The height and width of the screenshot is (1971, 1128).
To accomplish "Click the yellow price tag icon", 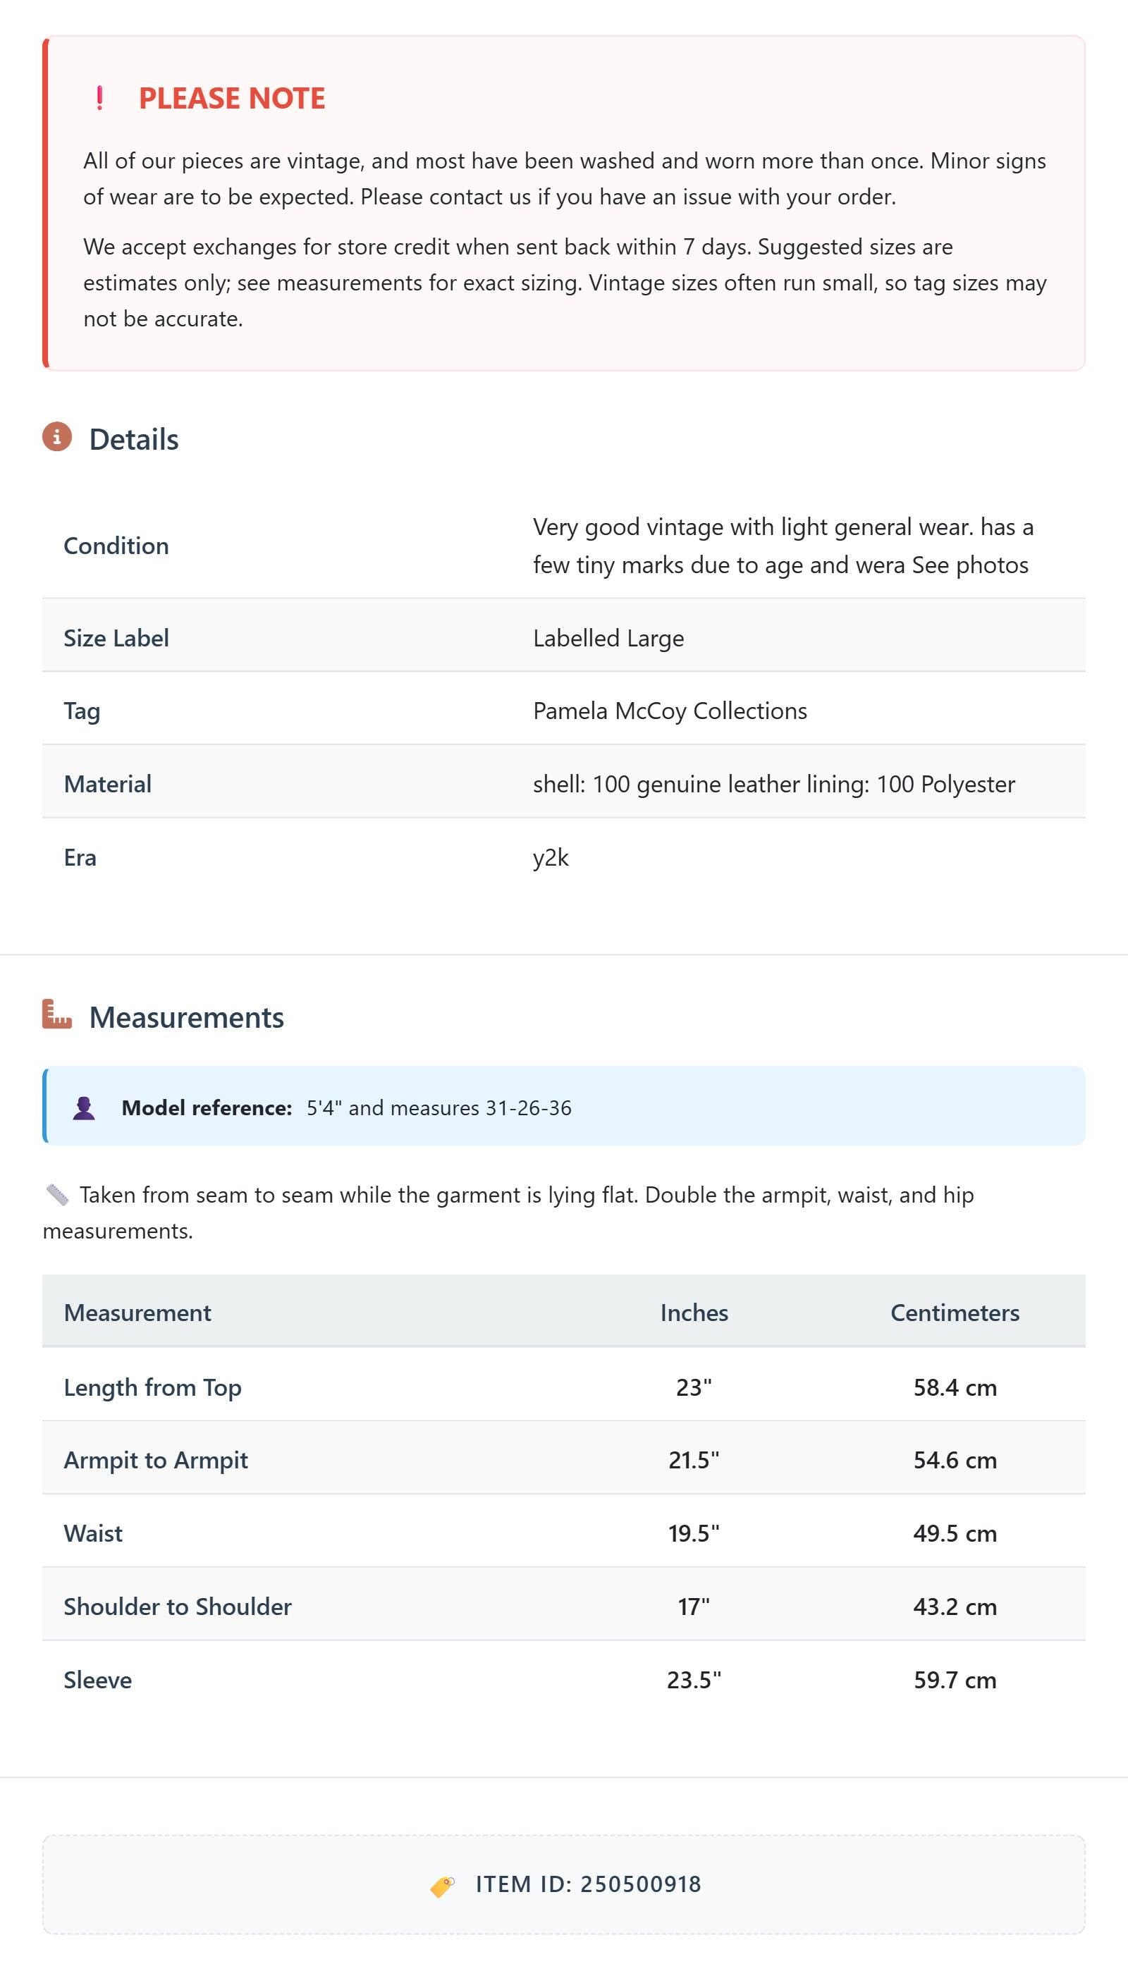I will click(442, 1886).
